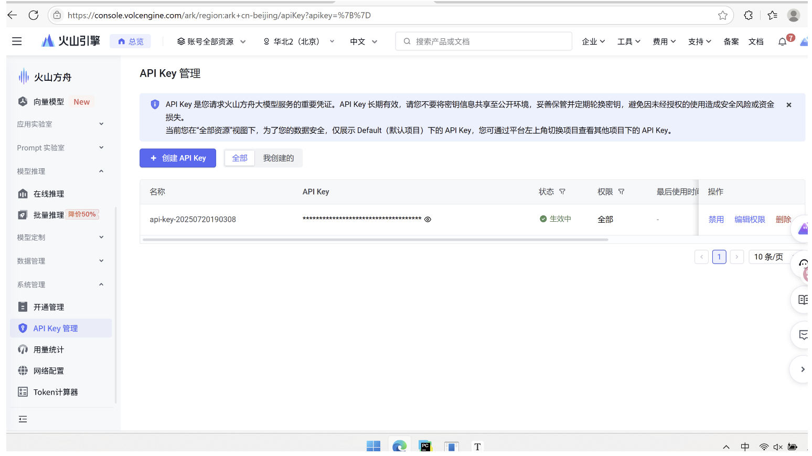The height and width of the screenshot is (456, 812).
Task: Filter by the 状态 column filter icon
Action: tap(562, 192)
